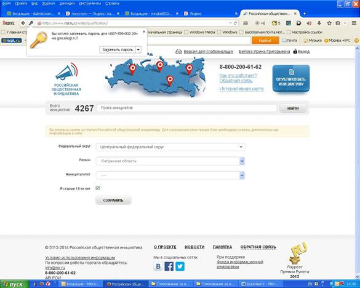
Task: Open the Инструменты menu
Action: pos(90,4)
